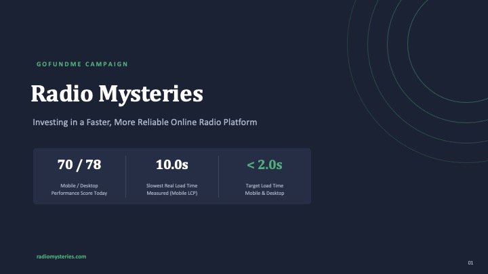Screen dimensions: 488x274
Task: Click the Target Load Time Mobile & Desktop label
Action: tap(264, 189)
